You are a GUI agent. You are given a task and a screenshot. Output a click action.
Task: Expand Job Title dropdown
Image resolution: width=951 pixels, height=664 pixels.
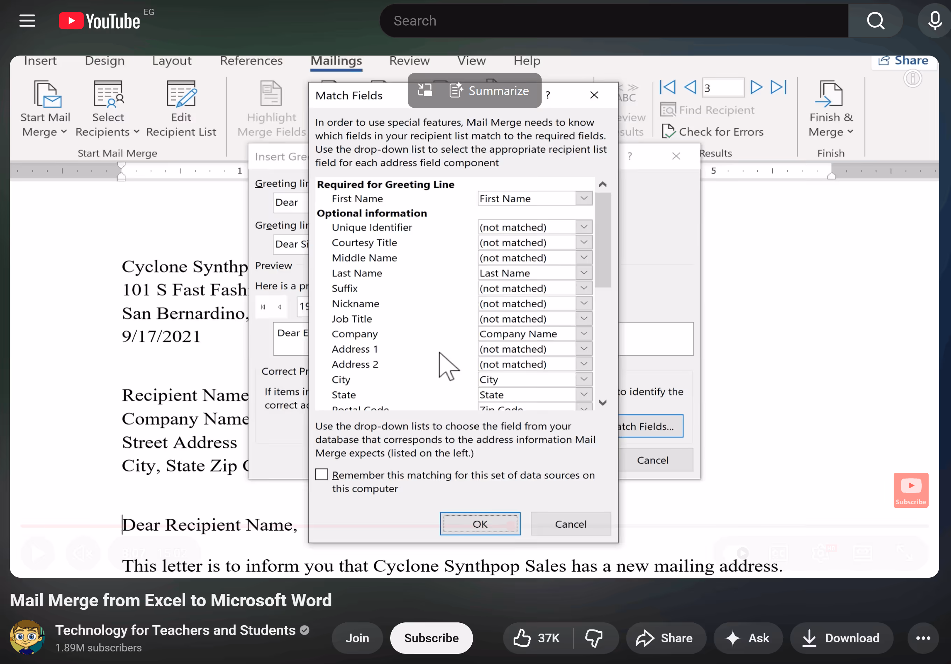click(584, 319)
